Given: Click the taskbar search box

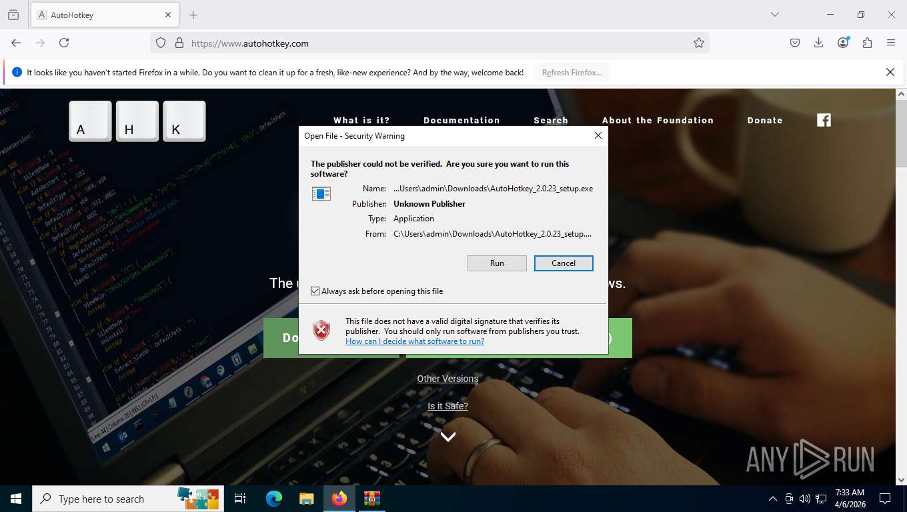Looking at the screenshot, I should coord(127,499).
